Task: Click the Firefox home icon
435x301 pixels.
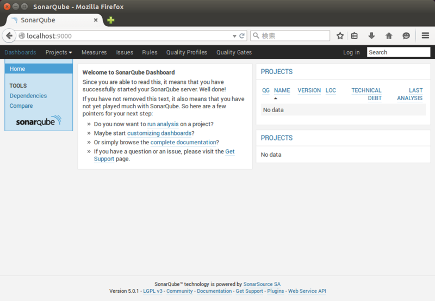Action: click(x=389, y=35)
